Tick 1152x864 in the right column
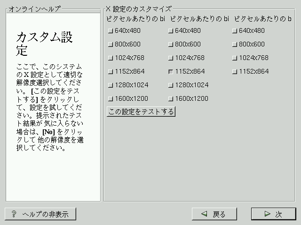 point(235,72)
